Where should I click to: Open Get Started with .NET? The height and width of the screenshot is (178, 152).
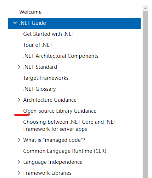(x=49, y=34)
